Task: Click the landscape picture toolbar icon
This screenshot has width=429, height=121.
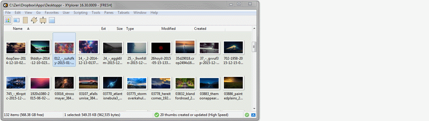Action: pos(16,20)
